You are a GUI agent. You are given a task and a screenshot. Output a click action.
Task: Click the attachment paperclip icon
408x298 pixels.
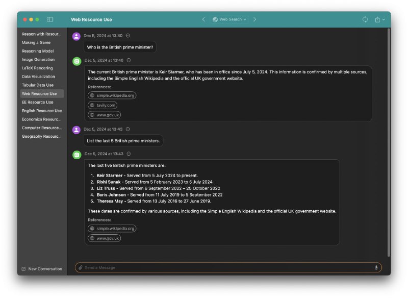click(80, 267)
